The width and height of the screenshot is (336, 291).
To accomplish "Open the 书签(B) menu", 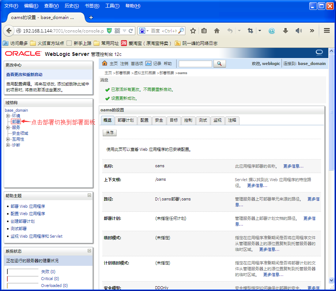I will coord(92,6).
